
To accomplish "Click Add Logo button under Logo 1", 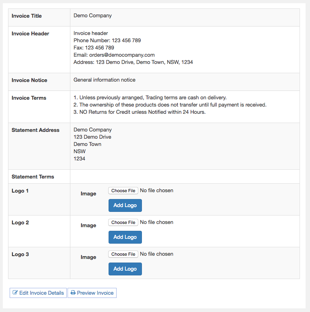I will [125, 205].
